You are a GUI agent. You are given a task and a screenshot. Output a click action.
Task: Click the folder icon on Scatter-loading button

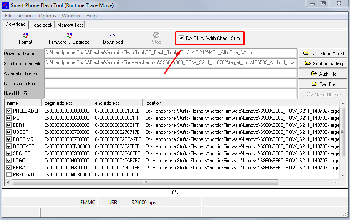pyautogui.click(x=308, y=63)
